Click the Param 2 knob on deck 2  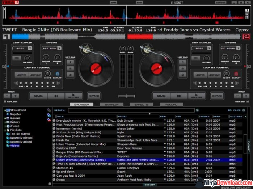[236, 57]
